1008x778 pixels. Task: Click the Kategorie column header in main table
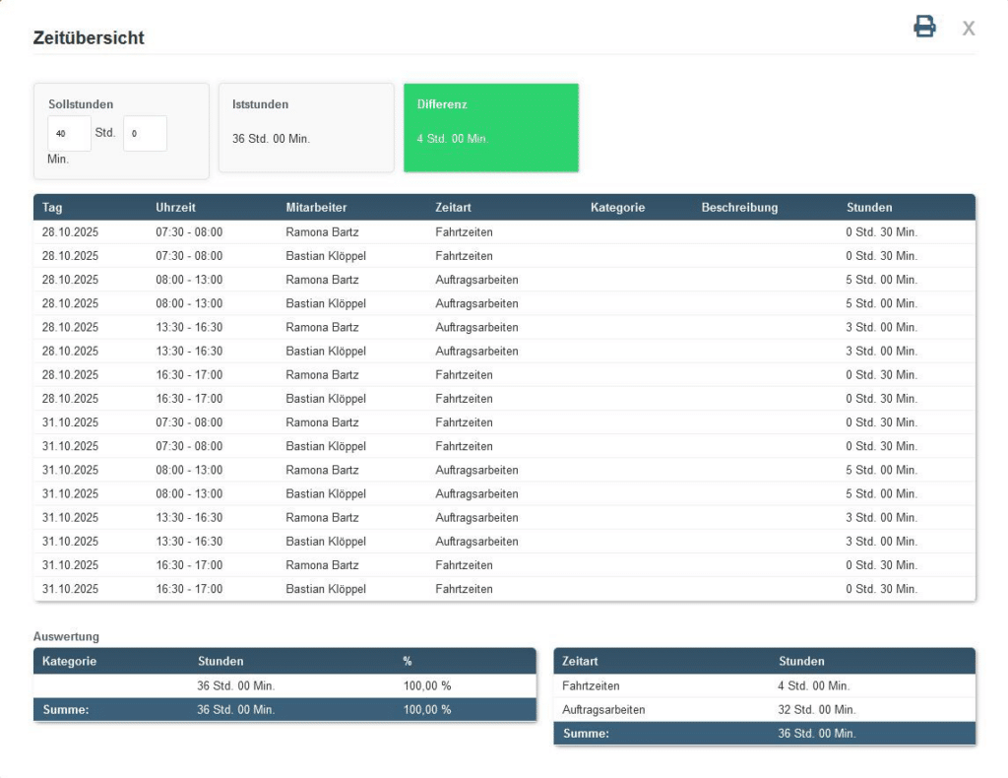coord(617,208)
